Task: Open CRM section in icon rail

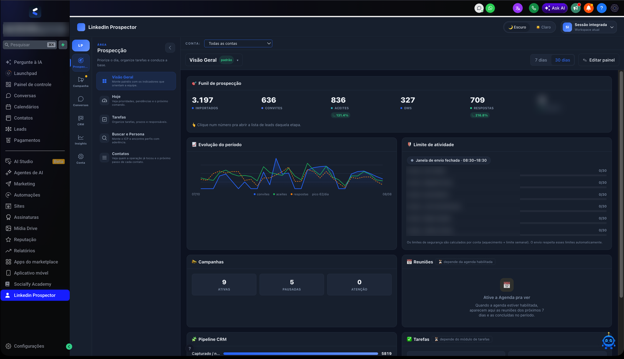Action: pos(81,120)
